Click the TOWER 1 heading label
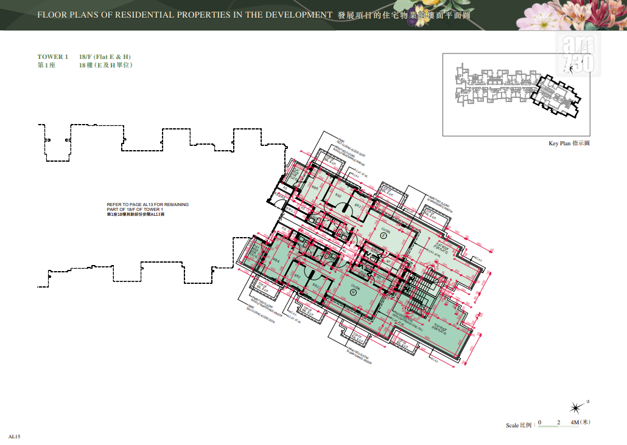627x445 pixels. click(x=52, y=57)
